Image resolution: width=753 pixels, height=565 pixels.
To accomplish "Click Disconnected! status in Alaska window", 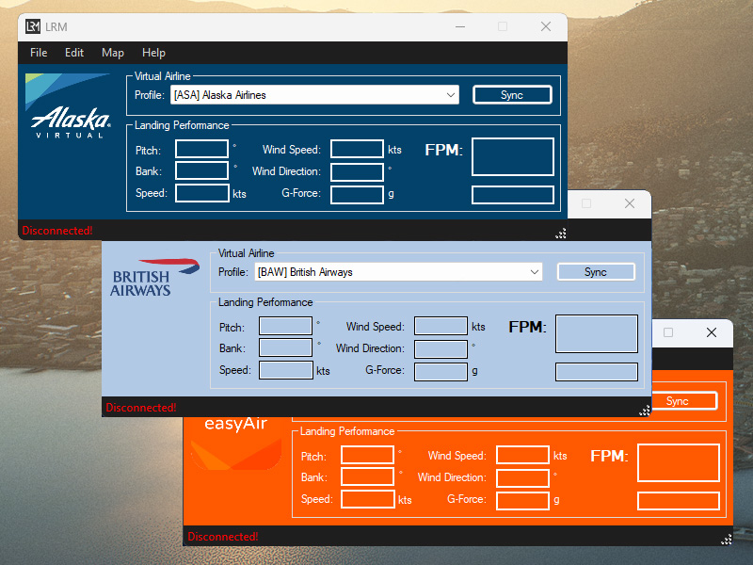I will click(57, 231).
